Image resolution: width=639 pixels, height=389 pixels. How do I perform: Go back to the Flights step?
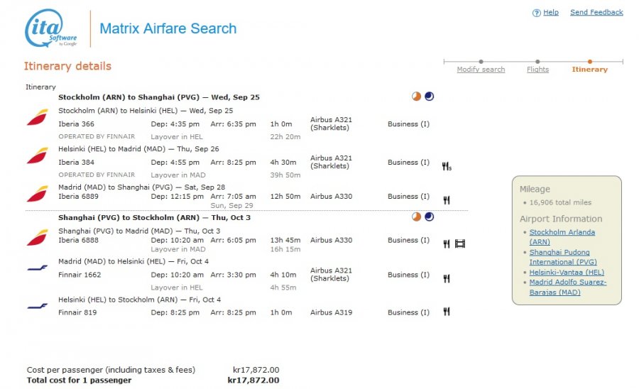pyautogui.click(x=537, y=70)
